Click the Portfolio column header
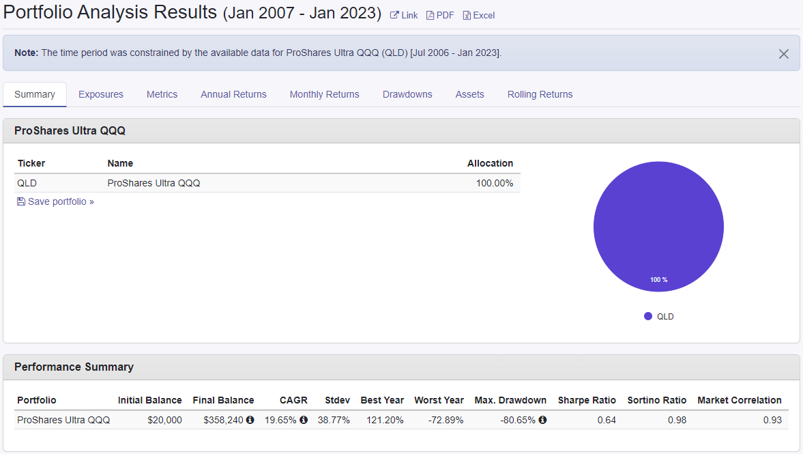The image size is (803, 454). tap(37, 400)
